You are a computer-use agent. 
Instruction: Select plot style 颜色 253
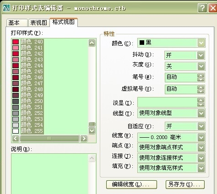[x=32, y=119]
